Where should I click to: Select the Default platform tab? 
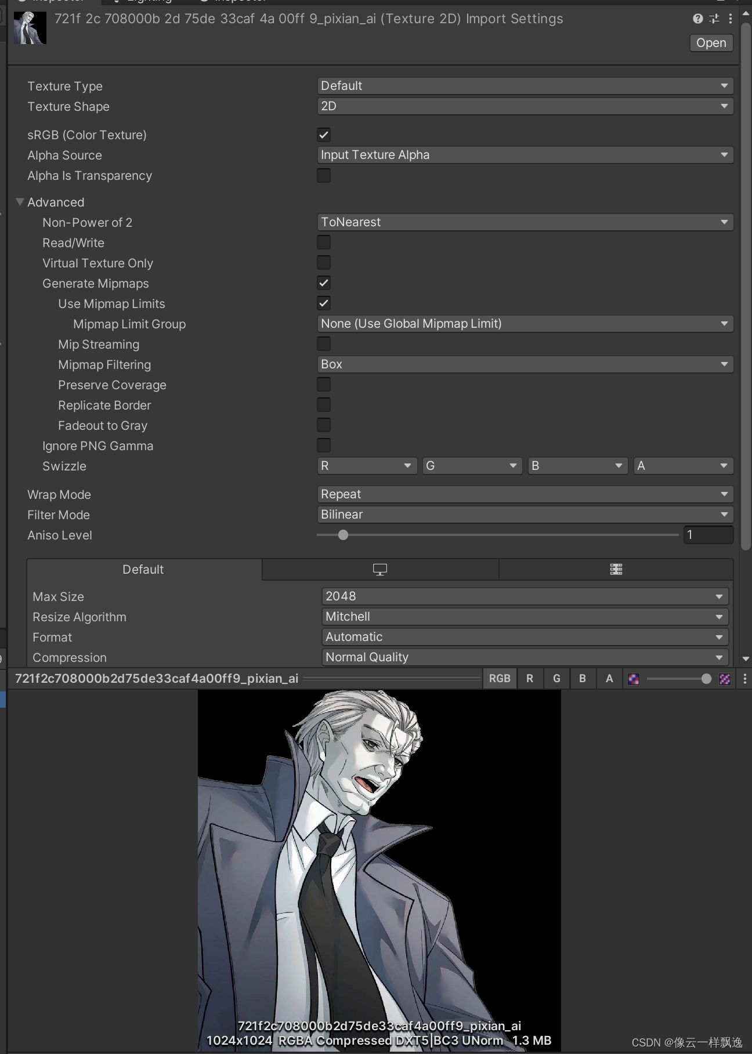pos(144,570)
